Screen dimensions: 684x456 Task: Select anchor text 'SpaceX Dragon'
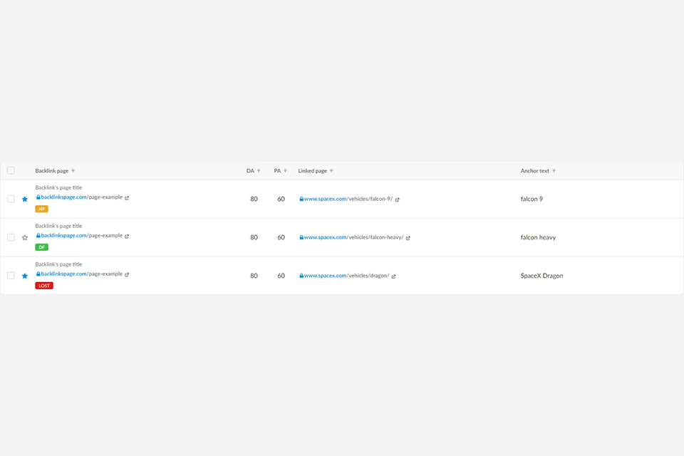[541, 276]
